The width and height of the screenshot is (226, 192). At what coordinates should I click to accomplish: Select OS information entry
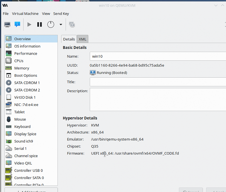click(31, 46)
